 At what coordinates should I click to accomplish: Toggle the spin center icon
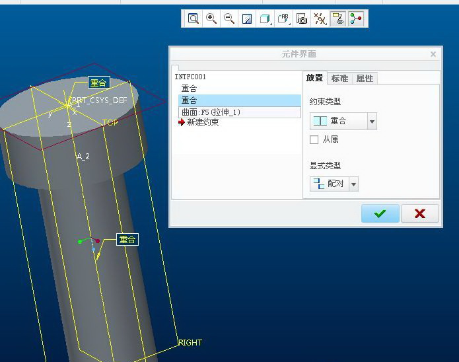point(357,18)
